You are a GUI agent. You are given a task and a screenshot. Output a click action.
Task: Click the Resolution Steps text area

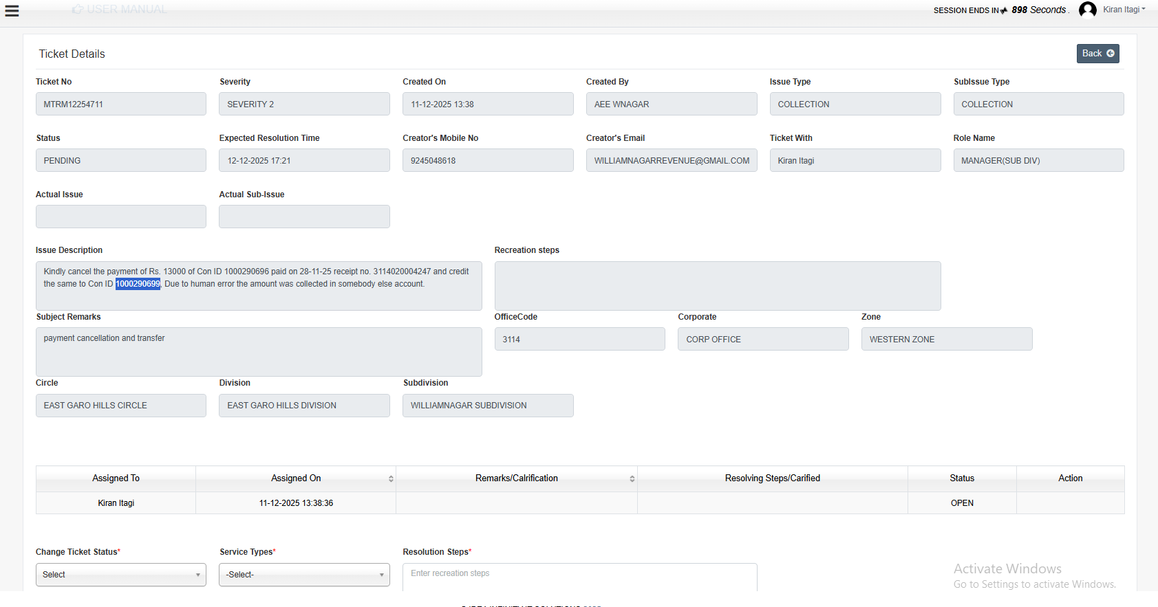579,577
